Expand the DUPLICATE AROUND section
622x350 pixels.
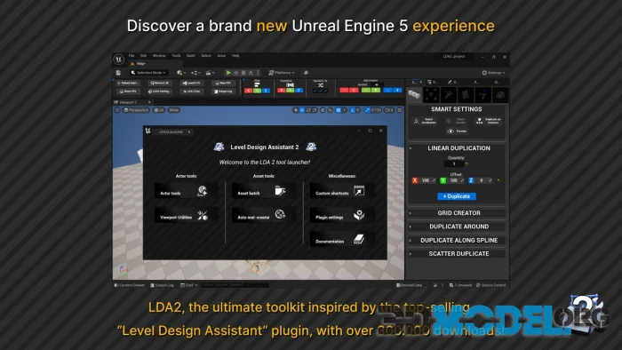click(457, 227)
